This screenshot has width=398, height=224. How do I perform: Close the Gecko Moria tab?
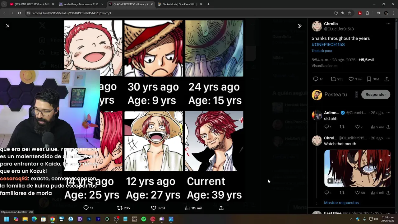point(201,4)
